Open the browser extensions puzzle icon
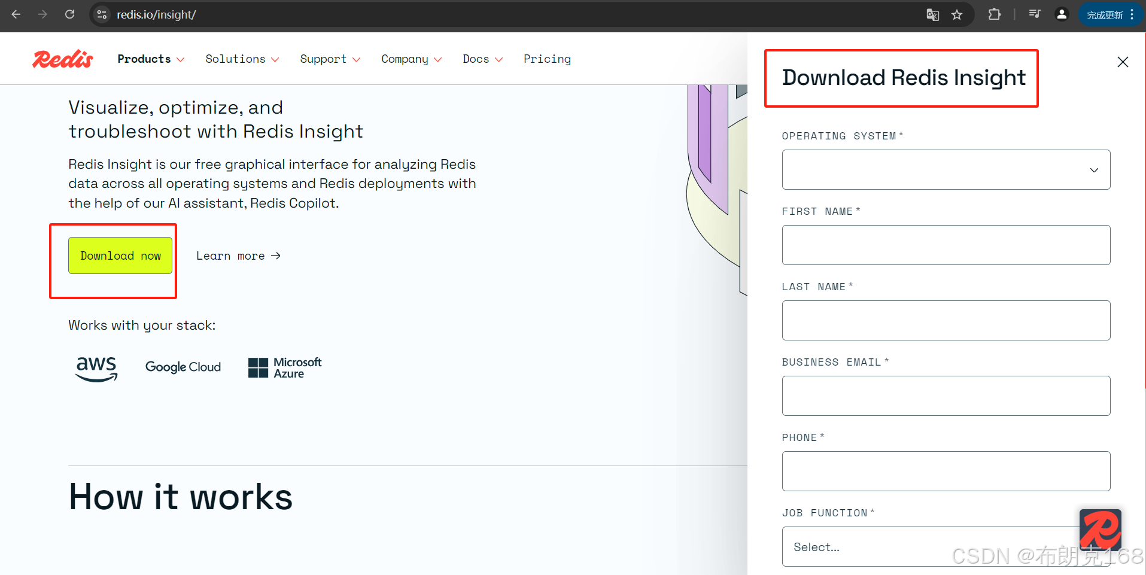Viewport: 1146px width, 575px height. (995, 14)
